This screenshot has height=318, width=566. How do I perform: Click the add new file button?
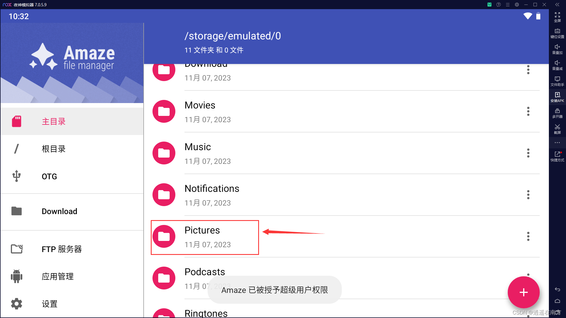524,292
